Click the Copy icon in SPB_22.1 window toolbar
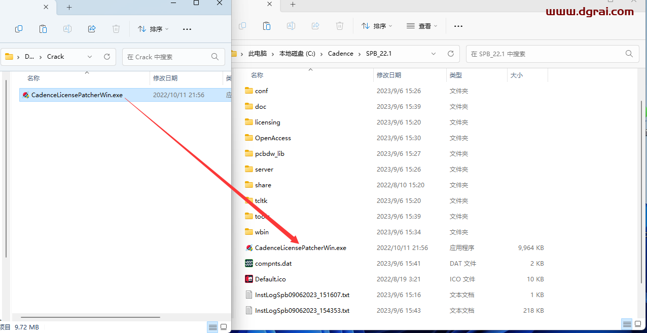Viewport: 647px width, 333px height. pos(242,26)
